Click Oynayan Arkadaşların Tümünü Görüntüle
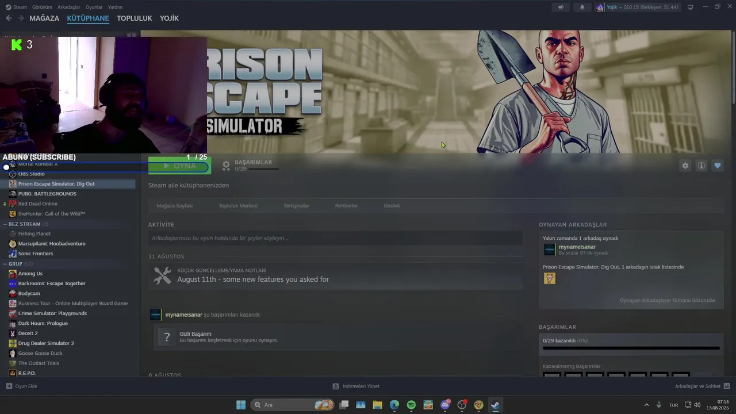The height and width of the screenshot is (414, 736). click(x=667, y=301)
